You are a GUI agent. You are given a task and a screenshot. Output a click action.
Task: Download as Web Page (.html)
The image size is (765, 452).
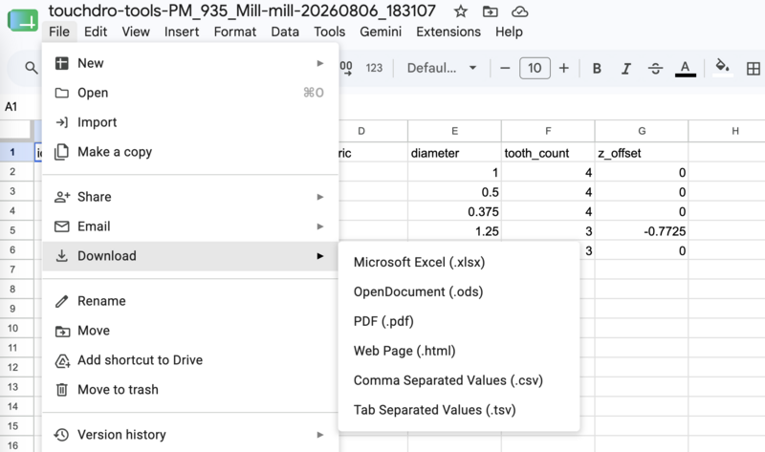[459, 351]
